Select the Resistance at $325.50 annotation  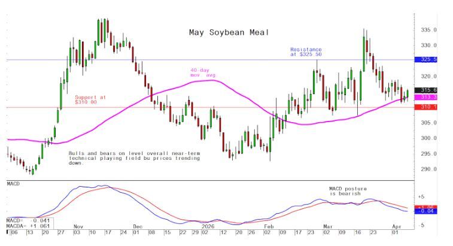tap(306, 52)
